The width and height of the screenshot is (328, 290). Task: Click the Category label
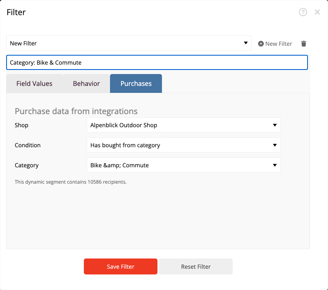pos(27,165)
